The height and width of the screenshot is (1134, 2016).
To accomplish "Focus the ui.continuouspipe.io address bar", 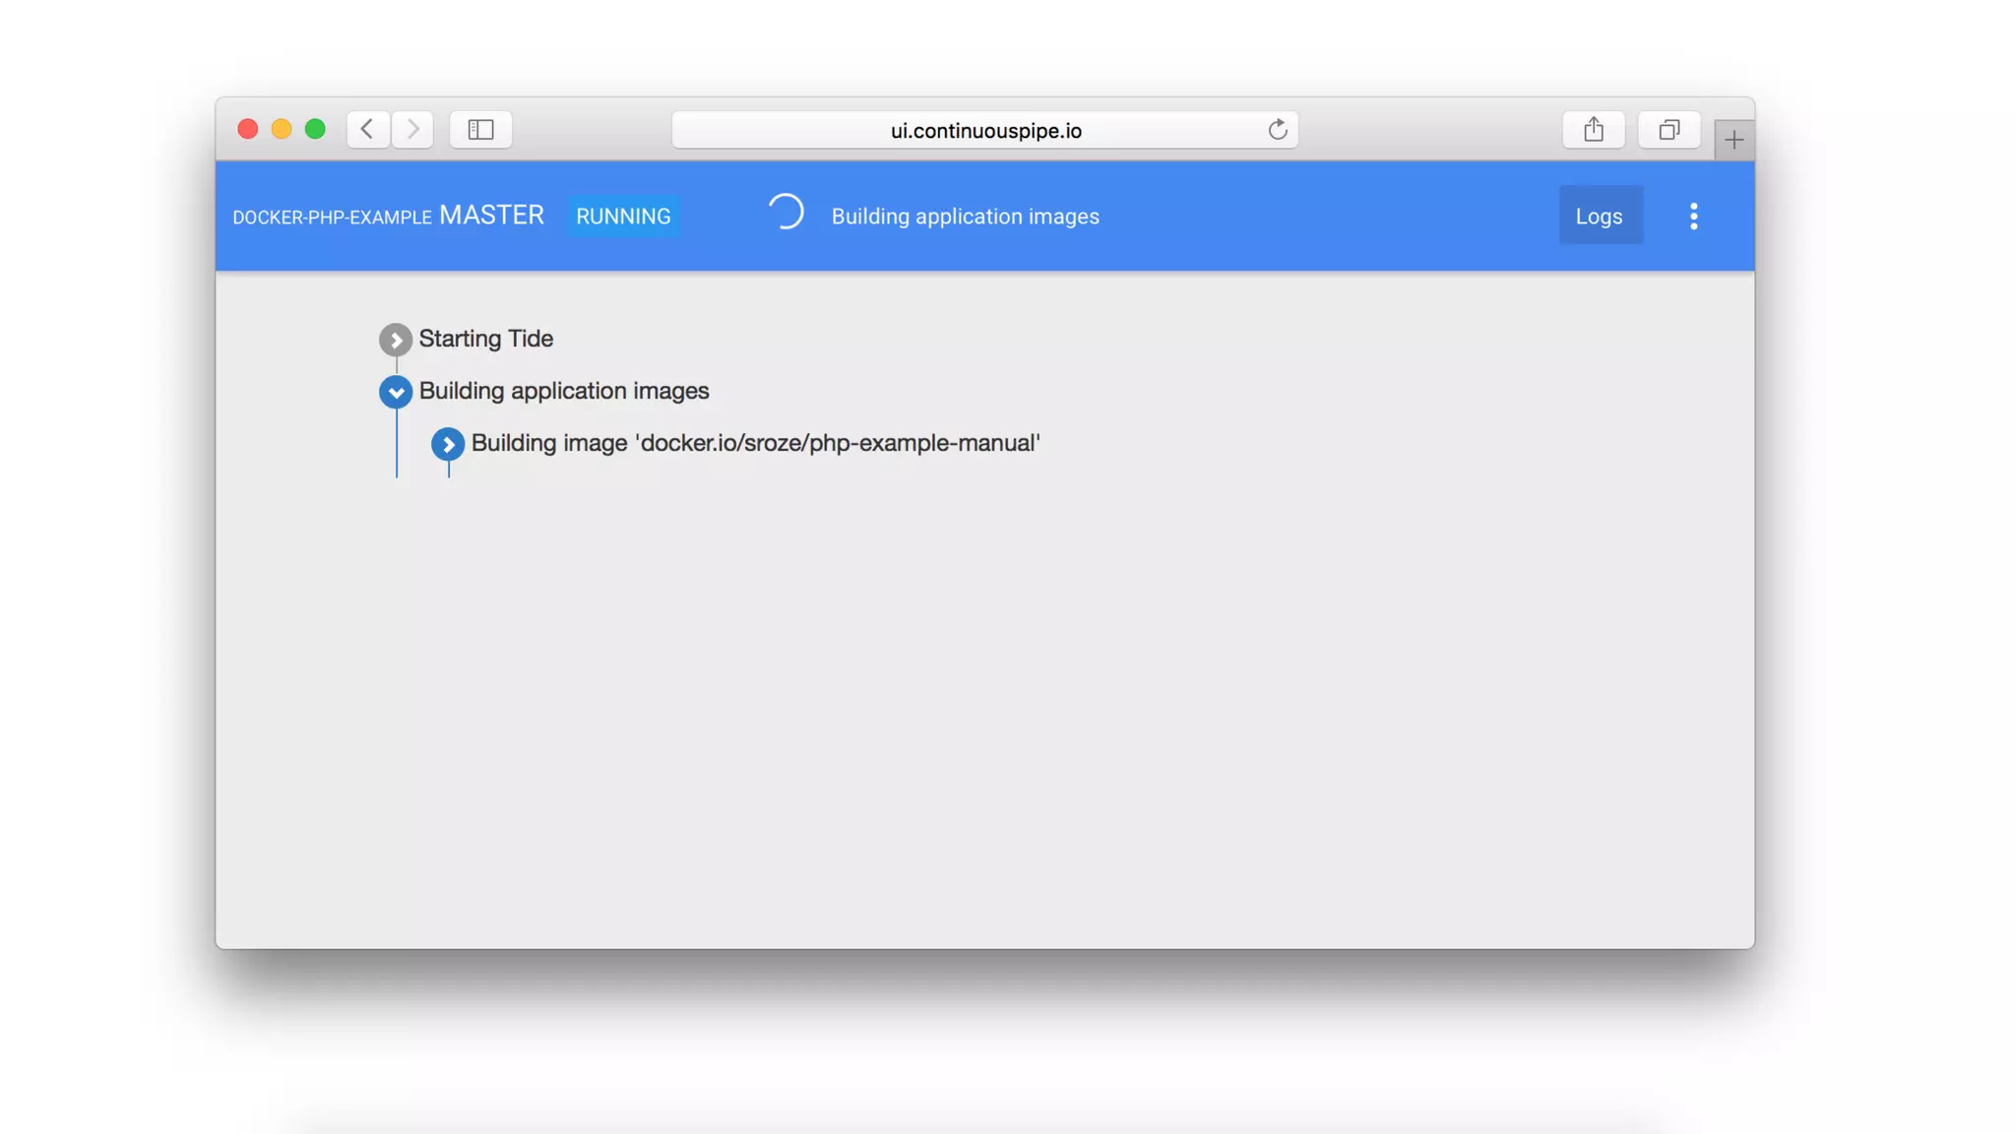I will [x=984, y=130].
